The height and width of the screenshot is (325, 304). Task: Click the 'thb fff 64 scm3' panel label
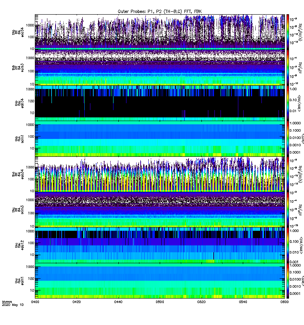[x=18, y=68]
